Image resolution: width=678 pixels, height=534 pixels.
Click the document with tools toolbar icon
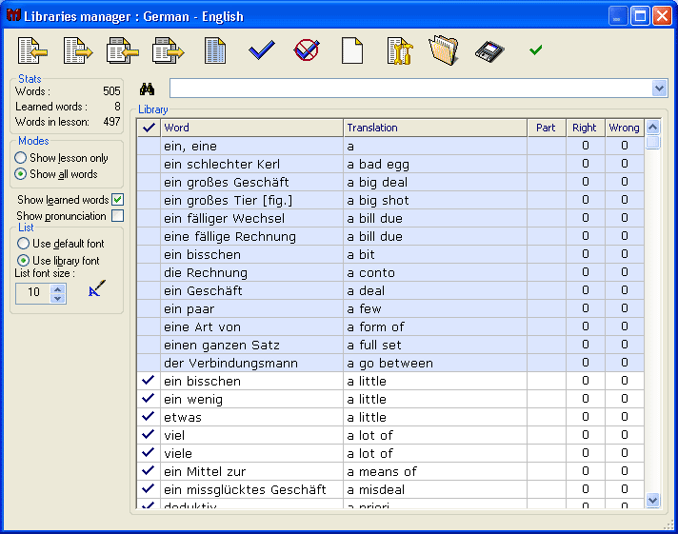pos(399,50)
